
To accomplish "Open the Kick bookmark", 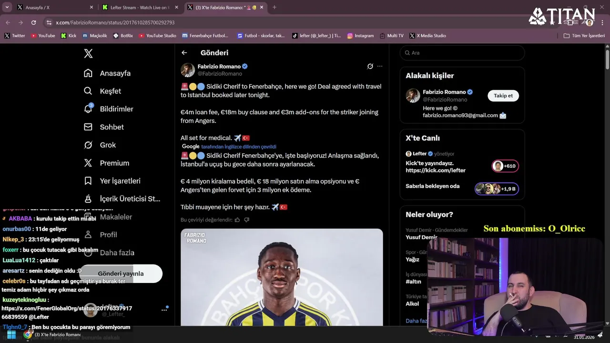I will pyautogui.click(x=69, y=36).
